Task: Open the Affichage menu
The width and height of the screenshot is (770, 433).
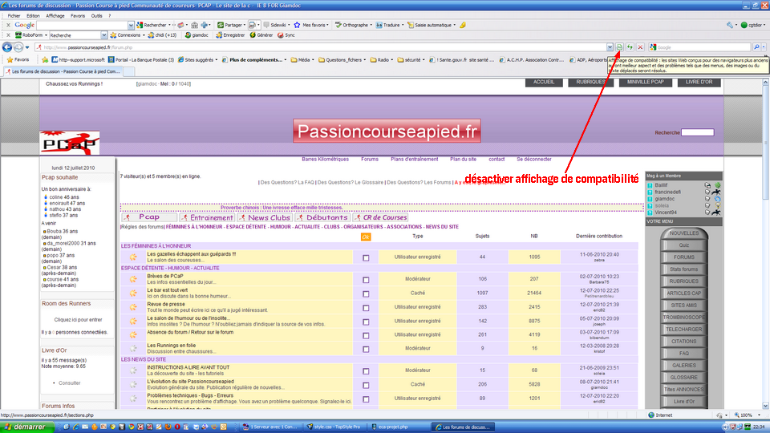Action: tap(55, 16)
